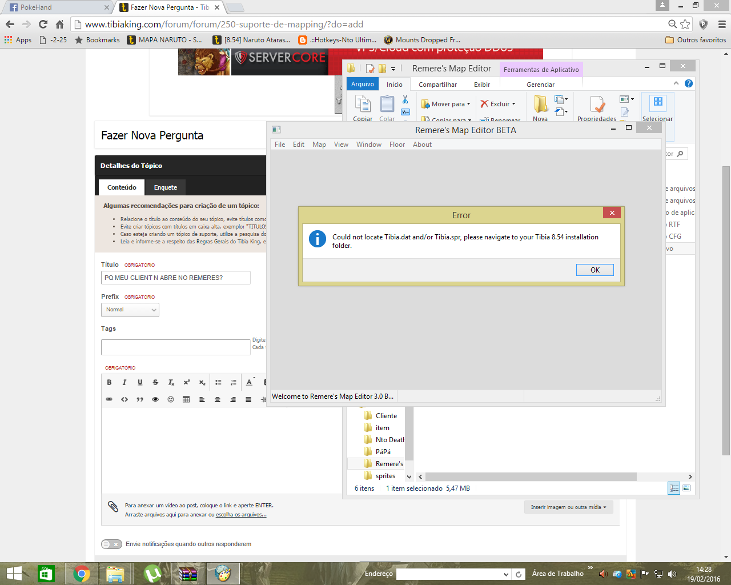Apply superscript in the post editor
The width and height of the screenshot is (731, 585).
(x=187, y=382)
